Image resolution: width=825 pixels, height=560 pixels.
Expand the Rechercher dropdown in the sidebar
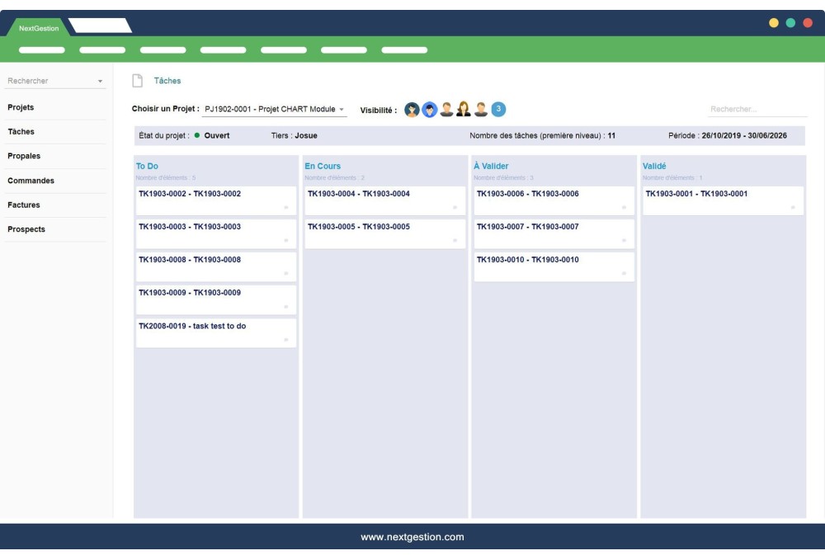click(x=101, y=80)
